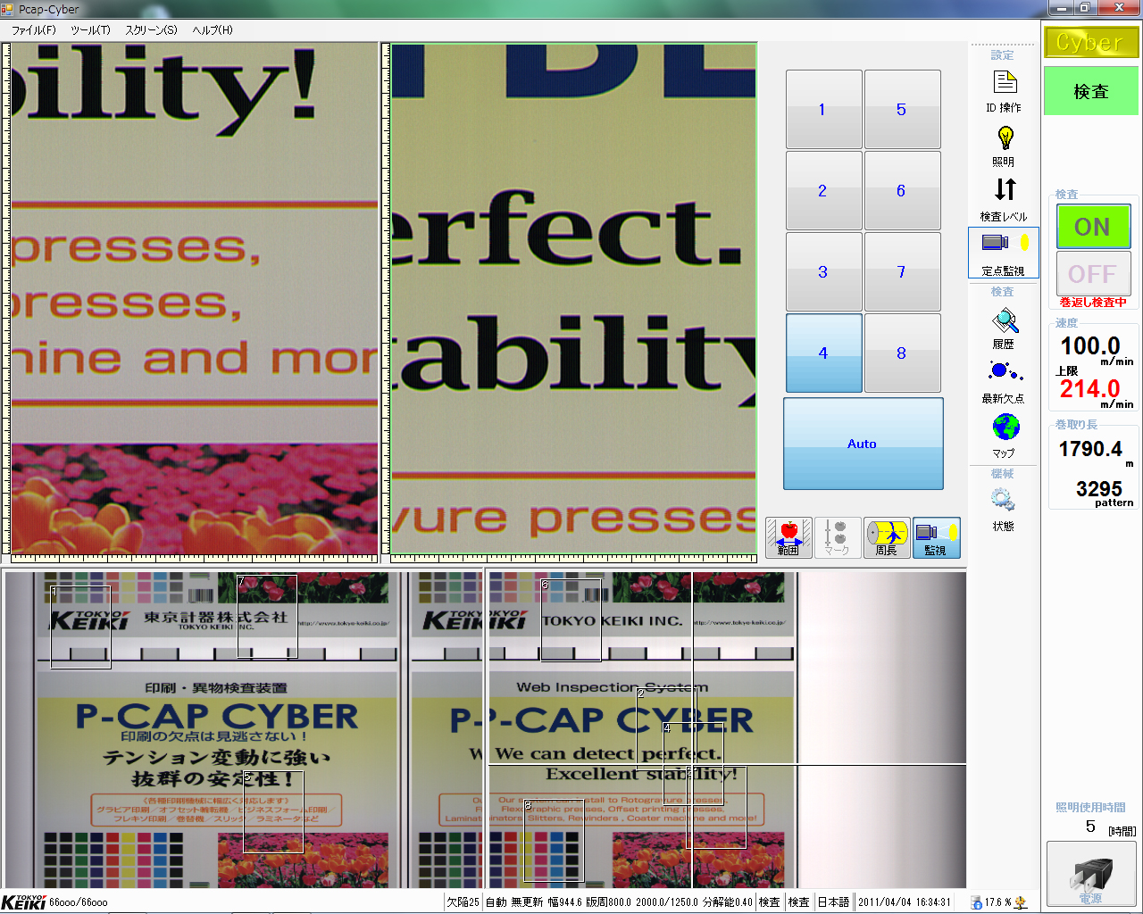The height and width of the screenshot is (914, 1143).
Task: Click region box 6 near TOKYO KEIKI INC.
Action: [571, 620]
